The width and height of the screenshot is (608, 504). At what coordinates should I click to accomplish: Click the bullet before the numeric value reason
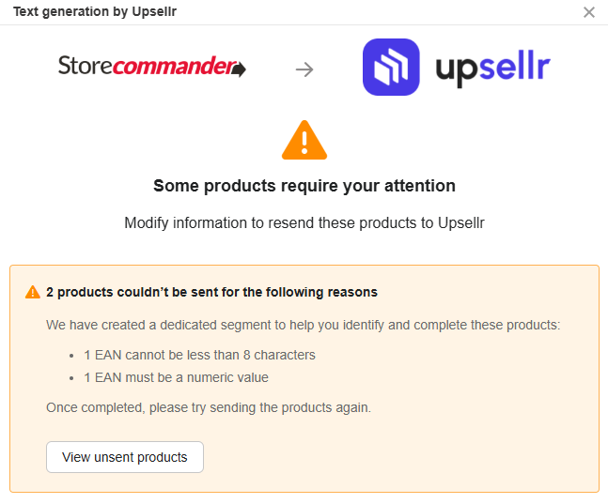point(72,378)
